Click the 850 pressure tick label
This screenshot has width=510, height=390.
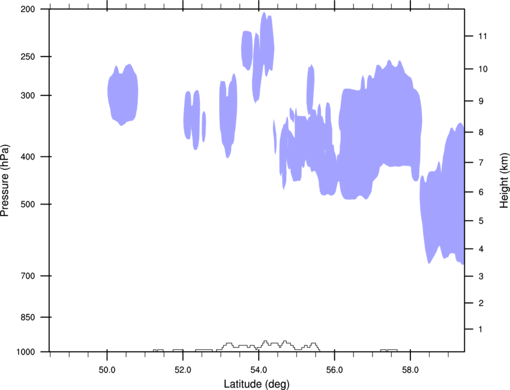click(x=28, y=317)
